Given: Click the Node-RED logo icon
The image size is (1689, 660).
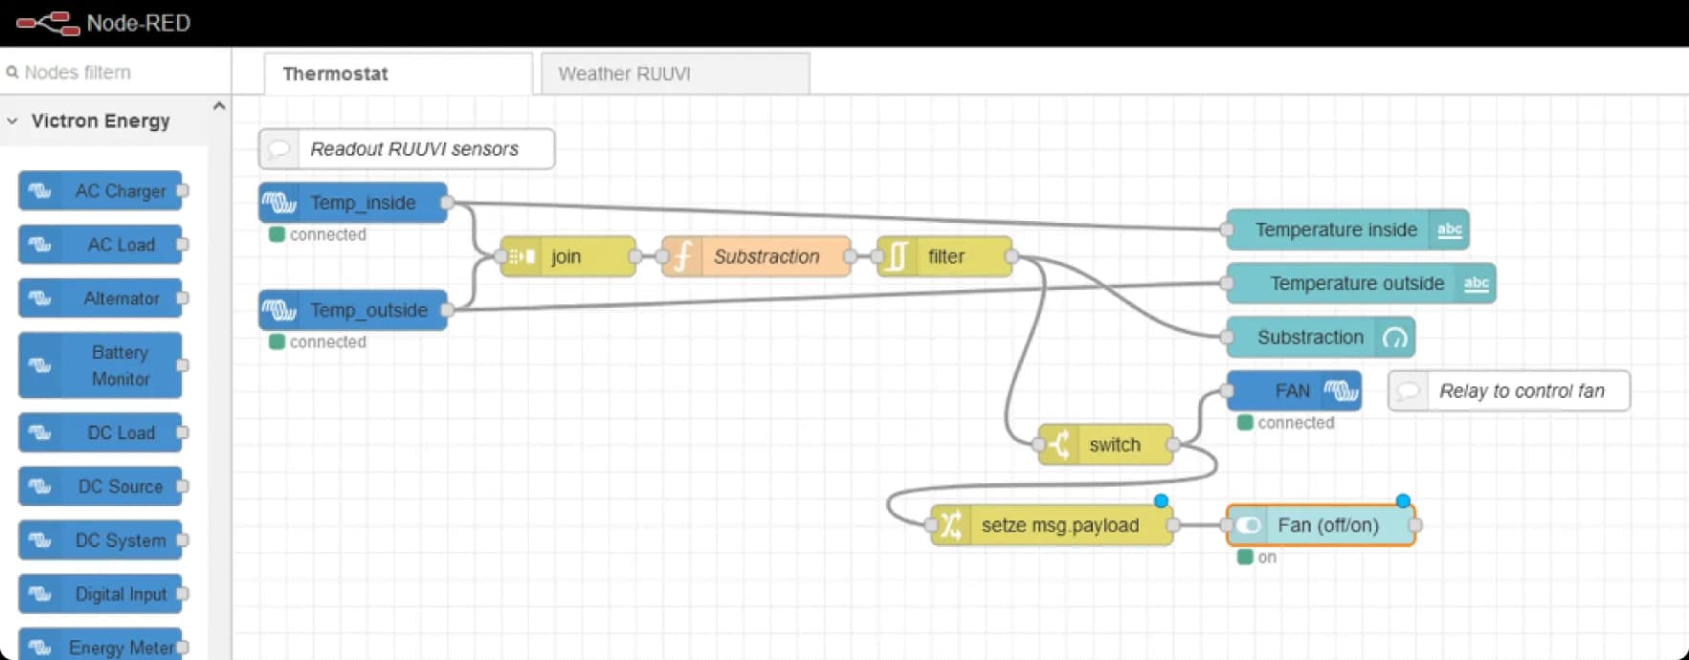Looking at the screenshot, I should pos(48,23).
